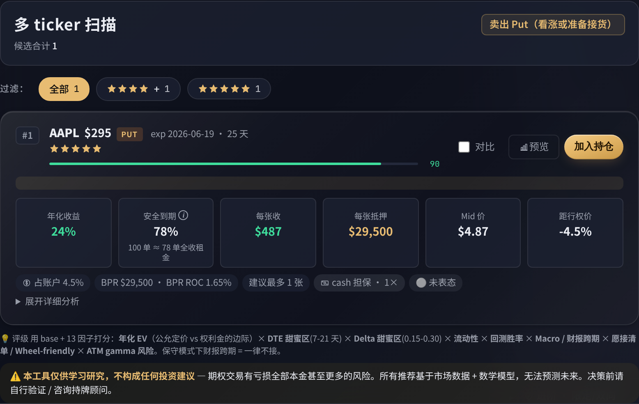Click the dollar coin icon in 占账户 4.5% chip
The height and width of the screenshot is (404, 639).
[27, 283]
